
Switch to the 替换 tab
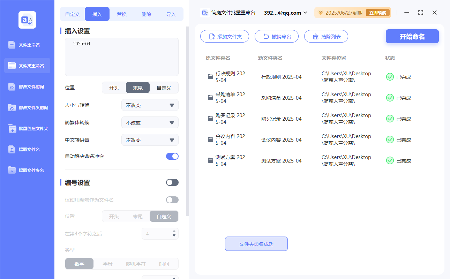[x=122, y=14]
